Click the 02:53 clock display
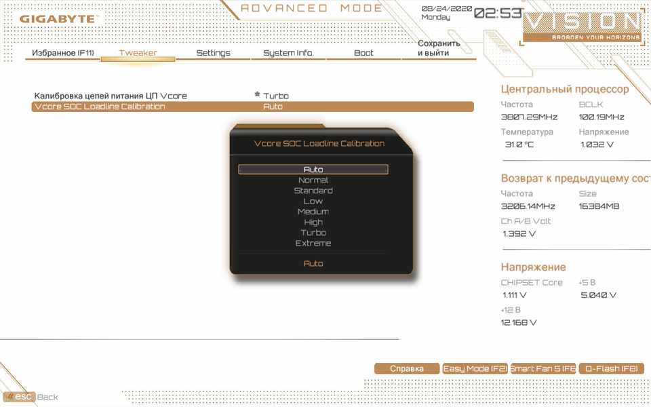Viewport: 651px width, 407px height. 497,13
